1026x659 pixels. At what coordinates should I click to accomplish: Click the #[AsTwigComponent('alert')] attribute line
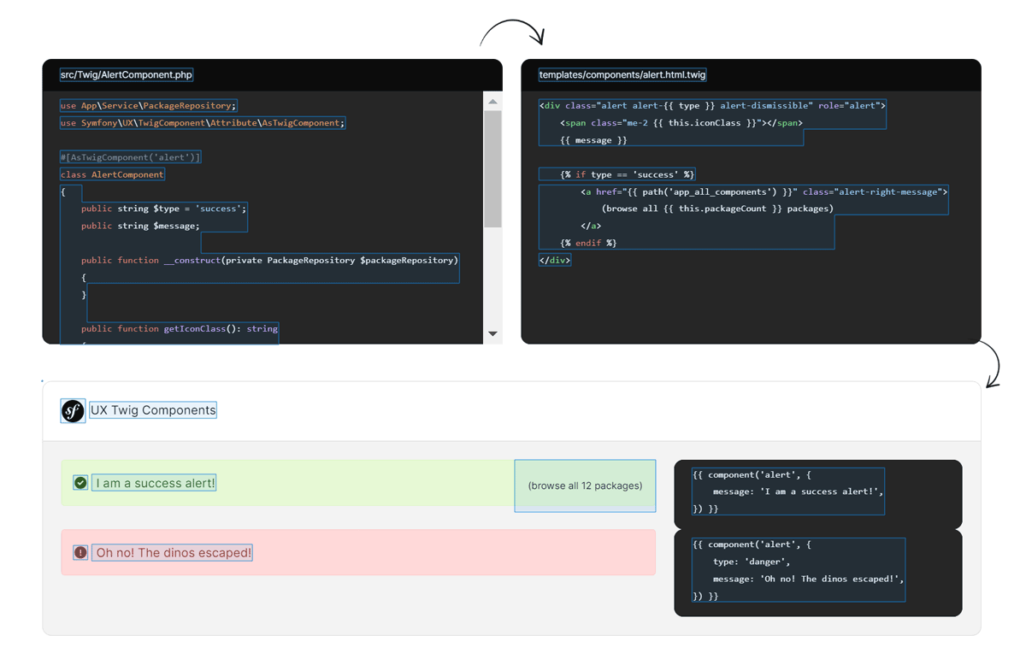[x=130, y=157]
